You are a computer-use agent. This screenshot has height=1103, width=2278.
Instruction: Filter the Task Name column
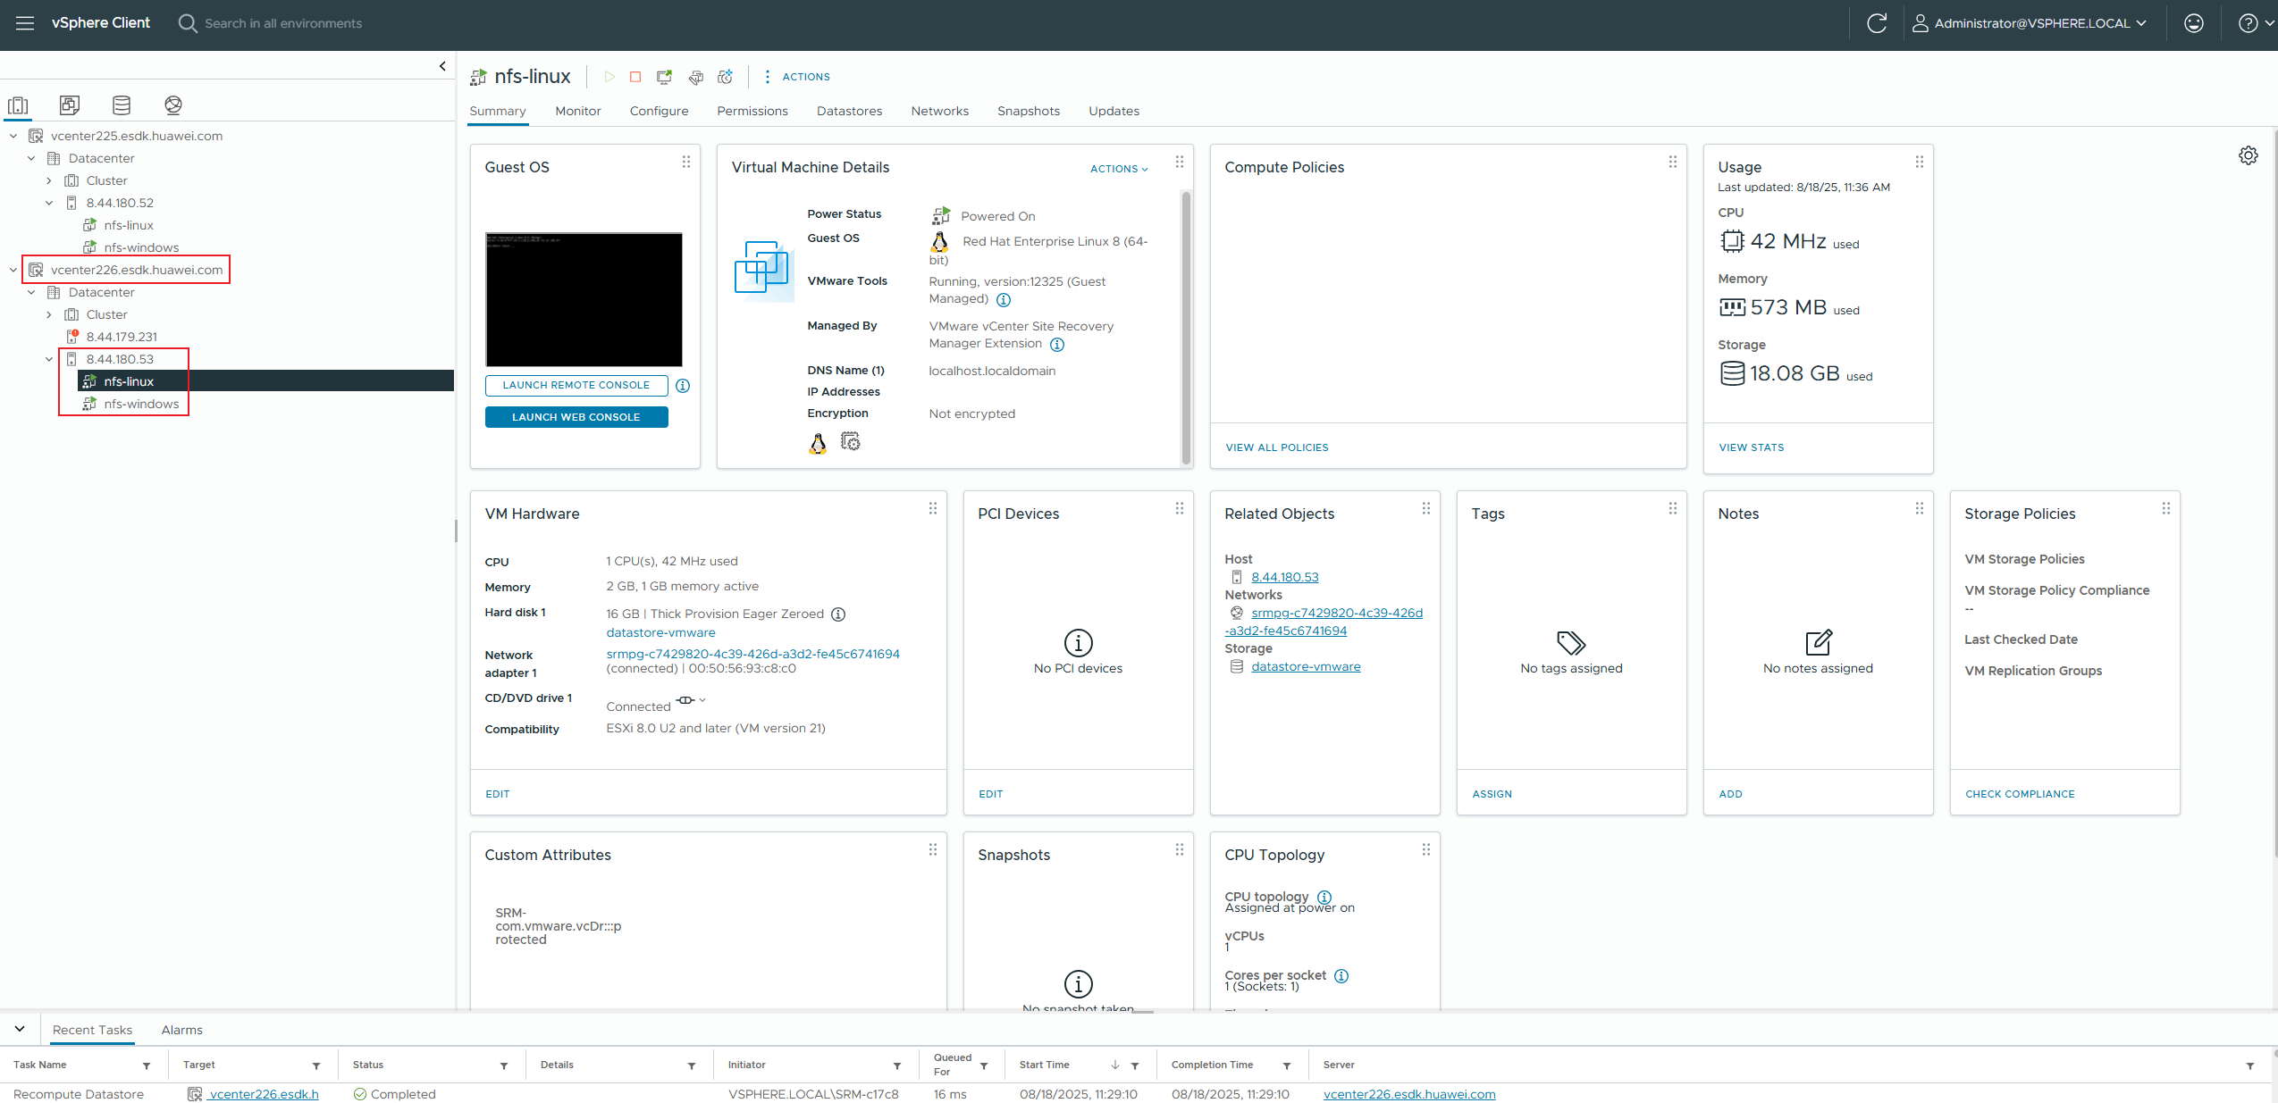pyautogui.click(x=147, y=1065)
